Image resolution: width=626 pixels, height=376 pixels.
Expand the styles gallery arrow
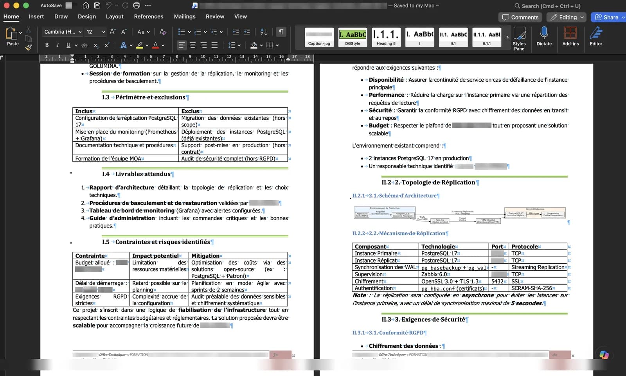507,38
